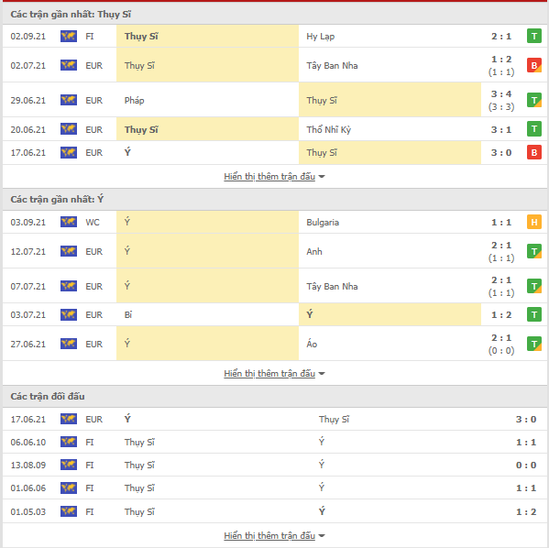Click green T badge for Pháp–Thụy Sĩ match

point(534,100)
